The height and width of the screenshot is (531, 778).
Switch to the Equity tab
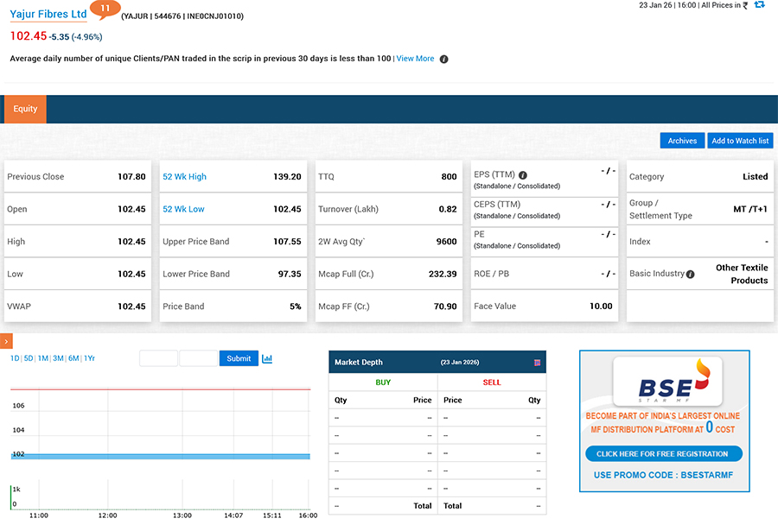click(x=25, y=109)
